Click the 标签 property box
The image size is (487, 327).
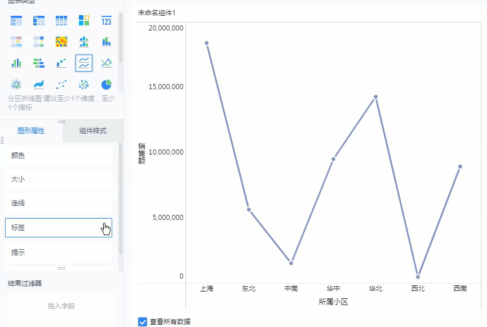(x=59, y=228)
